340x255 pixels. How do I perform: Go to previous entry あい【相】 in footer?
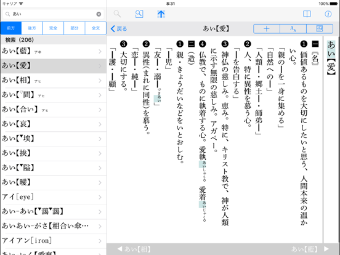[134, 249]
